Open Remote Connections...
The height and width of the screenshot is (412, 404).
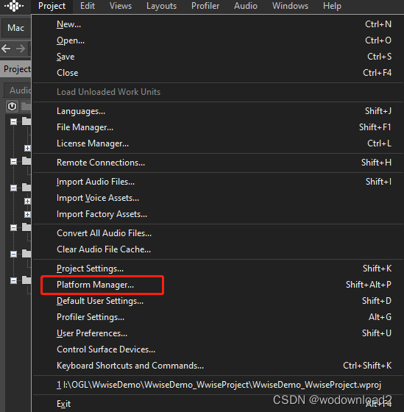click(218, 163)
